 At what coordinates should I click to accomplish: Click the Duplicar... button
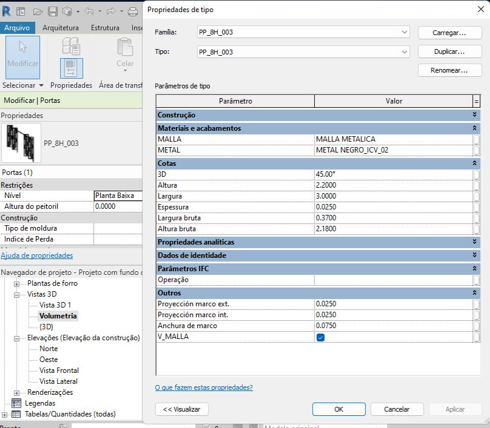pyautogui.click(x=449, y=51)
